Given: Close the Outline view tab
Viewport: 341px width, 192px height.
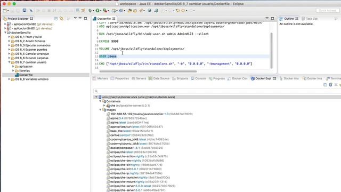Looking at the screenshot, I should coord(297,19).
